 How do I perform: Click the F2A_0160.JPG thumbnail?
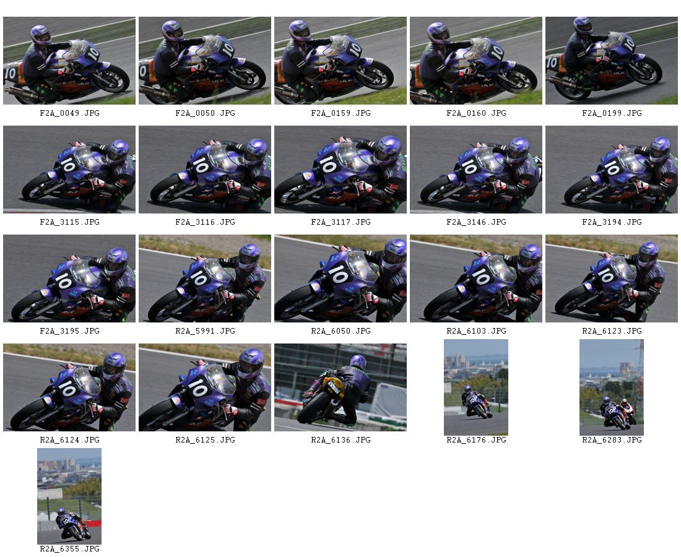tap(475, 61)
